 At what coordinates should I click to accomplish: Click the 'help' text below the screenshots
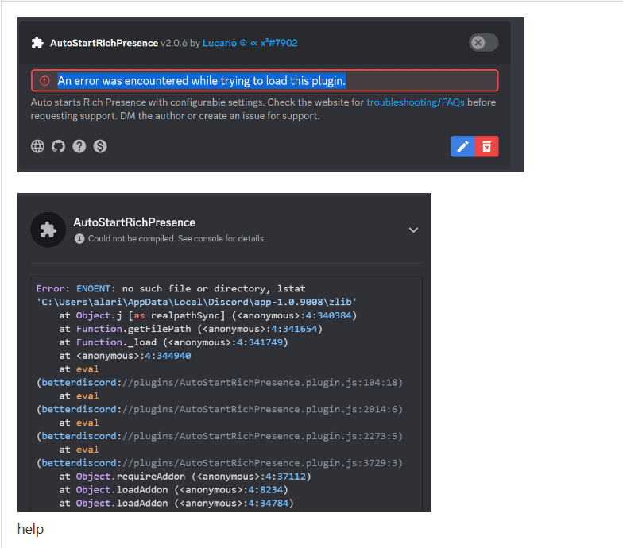point(30,529)
